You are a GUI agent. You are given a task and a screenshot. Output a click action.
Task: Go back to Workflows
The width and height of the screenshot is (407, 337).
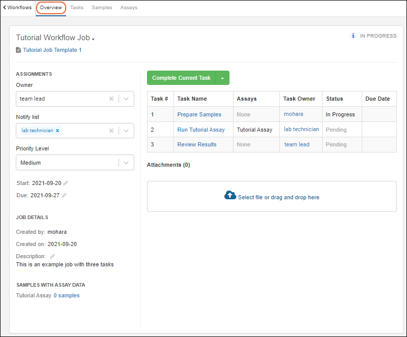pyautogui.click(x=18, y=8)
